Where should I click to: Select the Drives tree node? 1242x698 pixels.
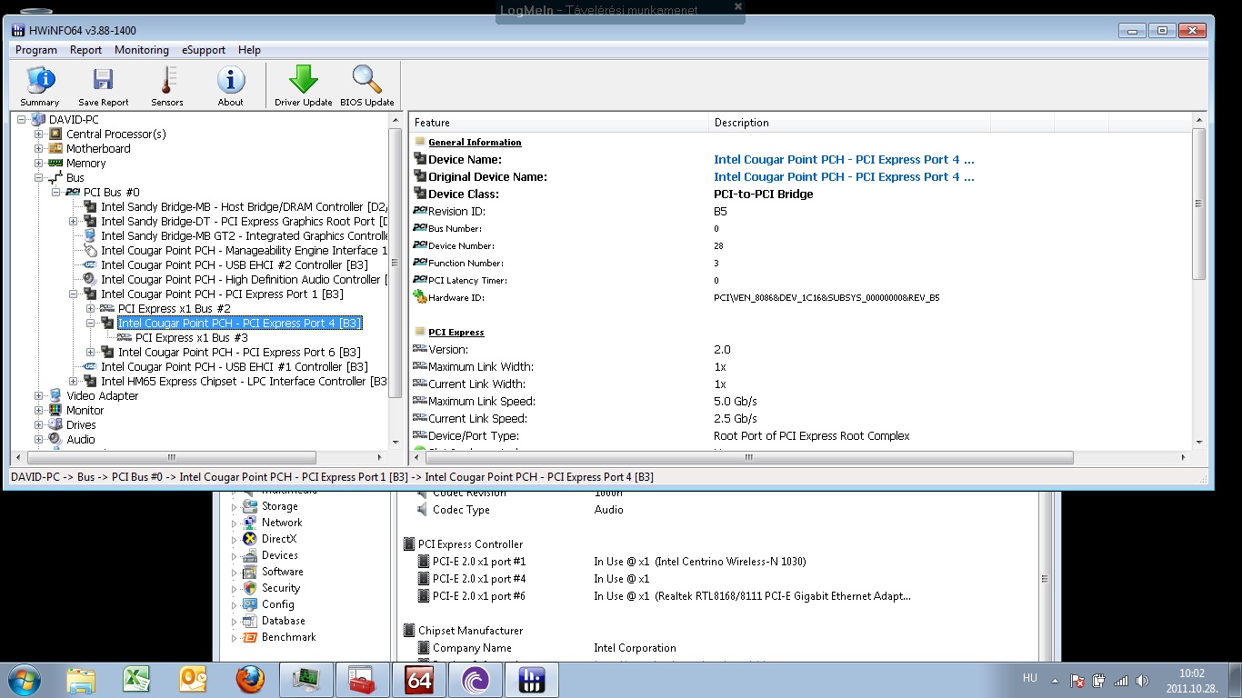pyautogui.click(x=81, y=425)
